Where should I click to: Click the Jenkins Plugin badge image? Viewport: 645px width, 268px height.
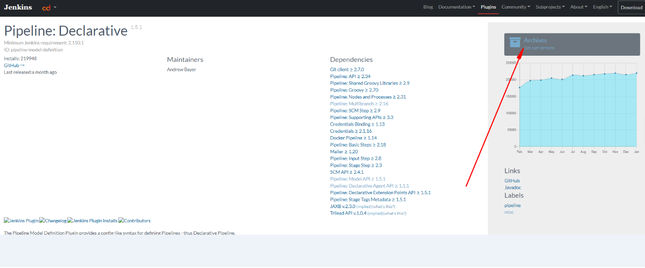pyautogui.click(x=21, y=220)
